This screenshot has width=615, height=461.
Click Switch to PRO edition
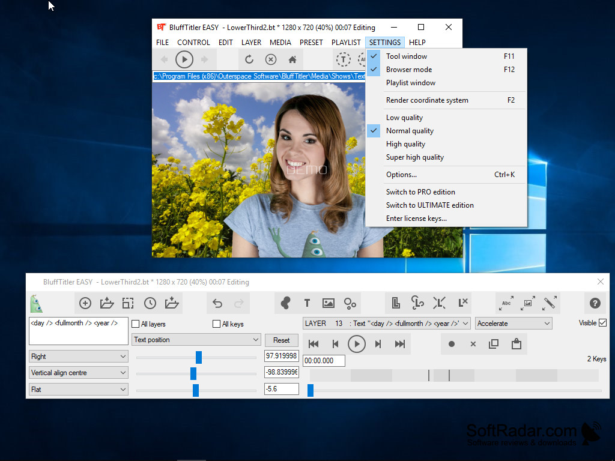(x=446, y=192)
